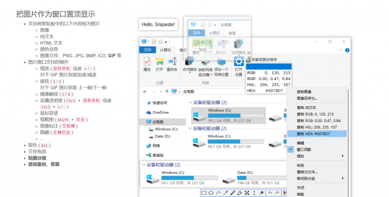The height and width of the screenshot is (197, 389).
Task: Click usage bar of Data (D:) 784 GB
Action: tap(262, 178)
